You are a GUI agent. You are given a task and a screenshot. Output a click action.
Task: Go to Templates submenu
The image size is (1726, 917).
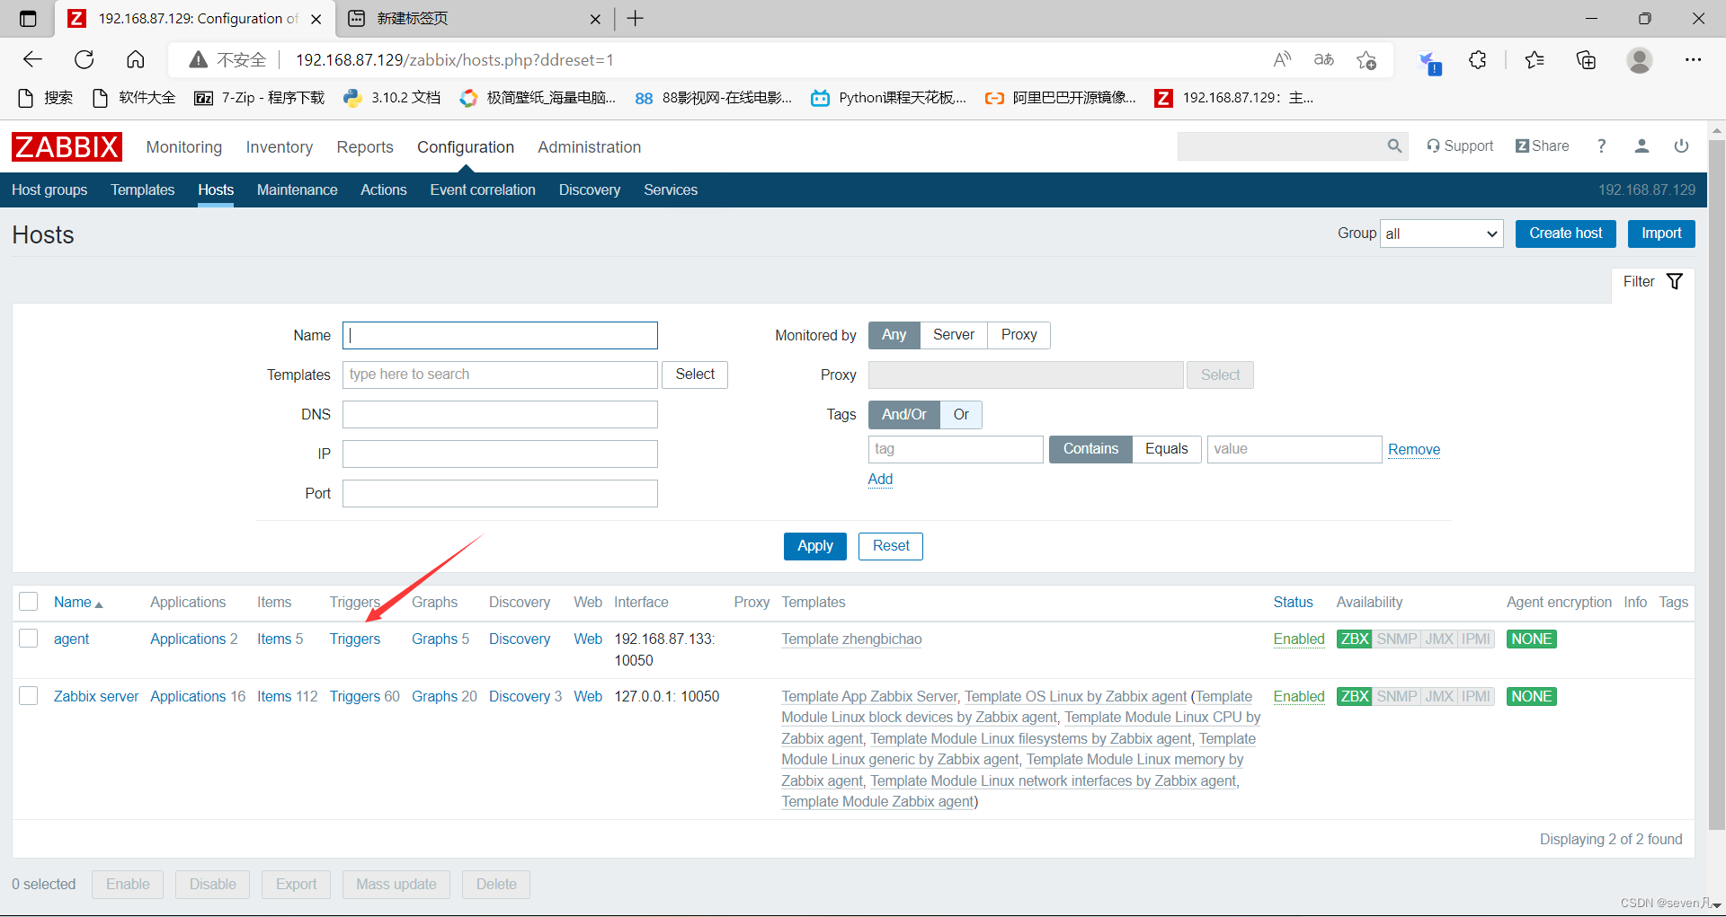[x=143, y=190]
